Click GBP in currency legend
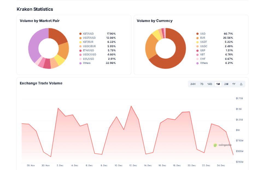260x170 pixels. coord(202,50)
